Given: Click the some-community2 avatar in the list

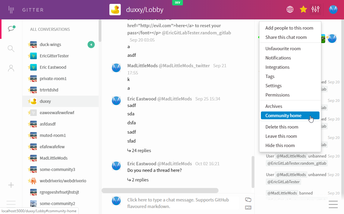Looking at the screenshot, I should click(33, 204).
